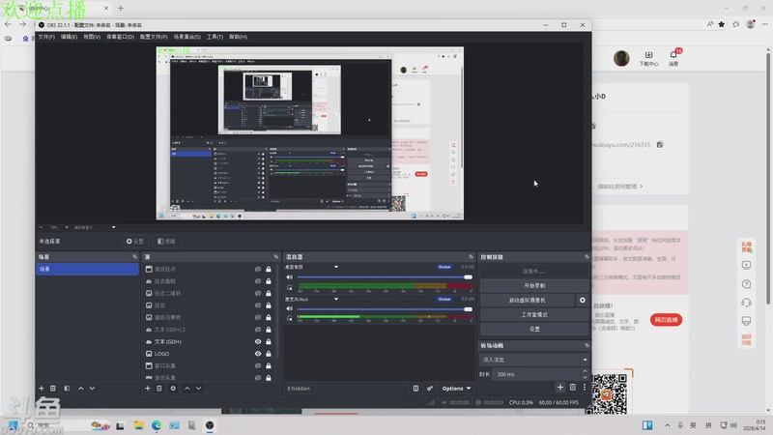The image size is (773, 435).
Task: Open scene filters icon in Scenes panel
Action: 67,389
